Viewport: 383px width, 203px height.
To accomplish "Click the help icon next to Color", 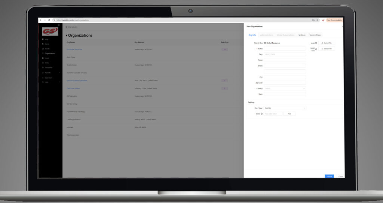I will point(262,113).
